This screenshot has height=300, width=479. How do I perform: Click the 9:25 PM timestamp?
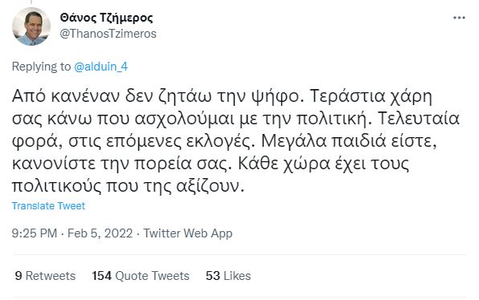pos(35,233)
